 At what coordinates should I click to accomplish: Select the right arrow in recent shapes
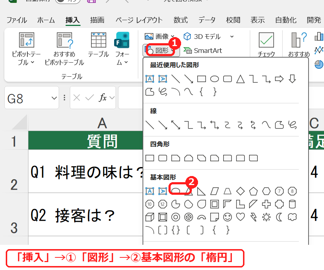(x=279, y=79)
